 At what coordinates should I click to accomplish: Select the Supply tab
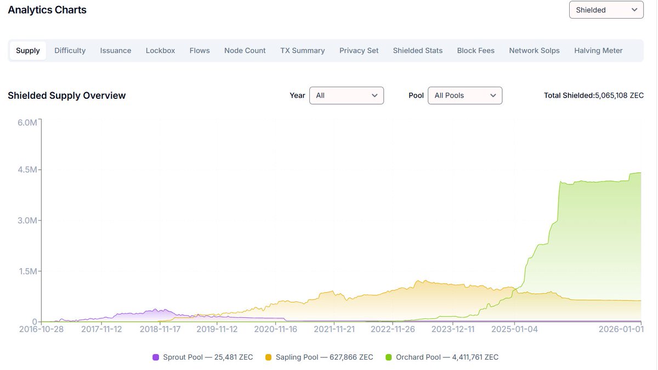[28, 51]
